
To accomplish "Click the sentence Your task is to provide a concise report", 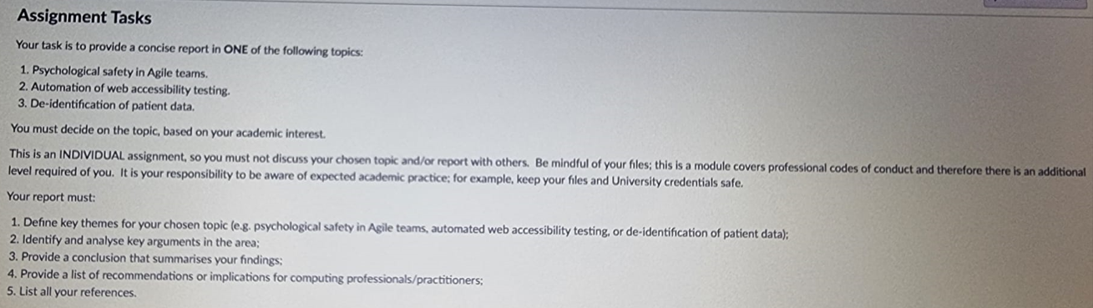I will 190,50.
